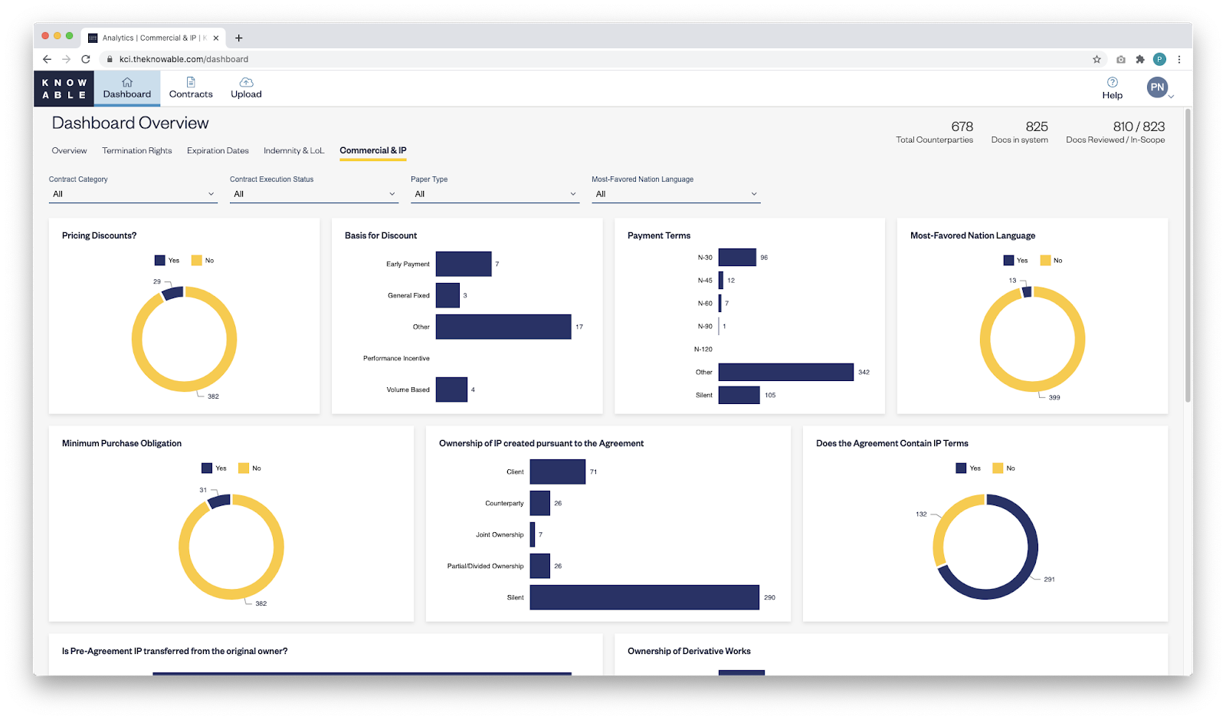
Task: Click the address bar URL
Action: click(184, 59)
